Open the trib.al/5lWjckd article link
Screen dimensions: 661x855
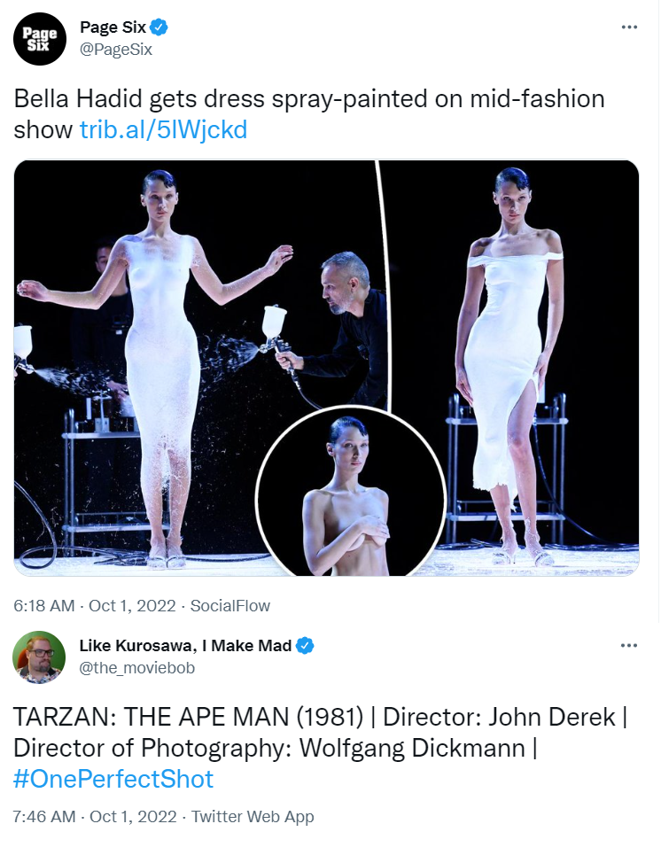coord(163,130)
